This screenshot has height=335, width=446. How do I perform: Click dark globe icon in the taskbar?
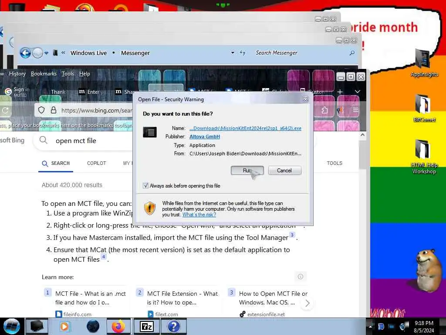(93, 326)
